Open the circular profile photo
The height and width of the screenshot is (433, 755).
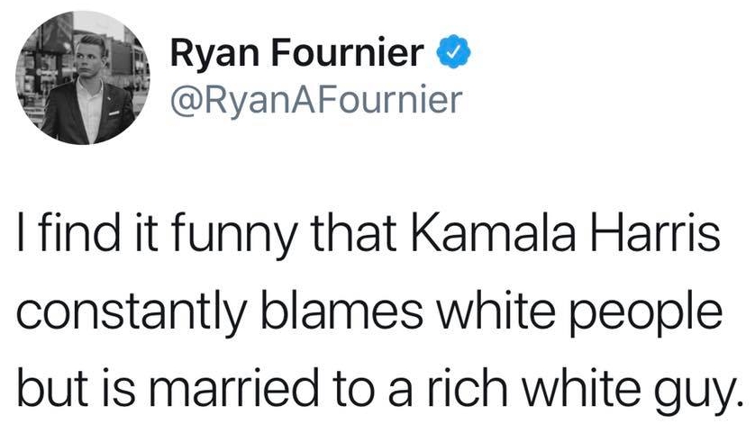(x=83, y=77)
